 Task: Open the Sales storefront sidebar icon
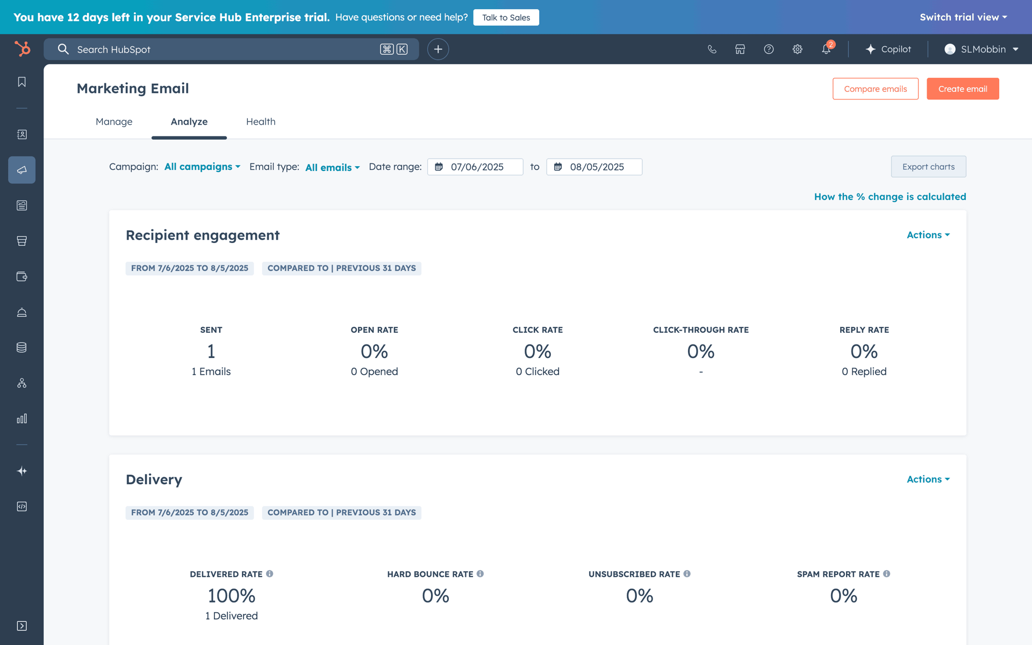coord(21,241)
